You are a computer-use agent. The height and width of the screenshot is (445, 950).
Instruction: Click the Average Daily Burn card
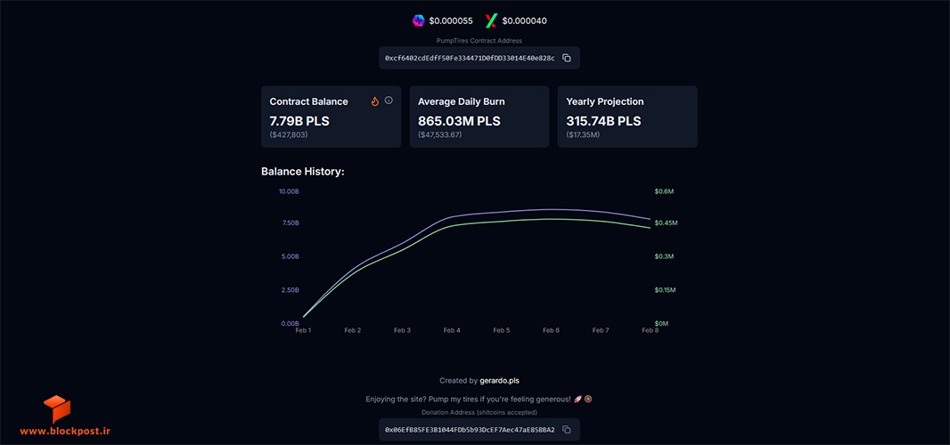click(x=479, y=117)
